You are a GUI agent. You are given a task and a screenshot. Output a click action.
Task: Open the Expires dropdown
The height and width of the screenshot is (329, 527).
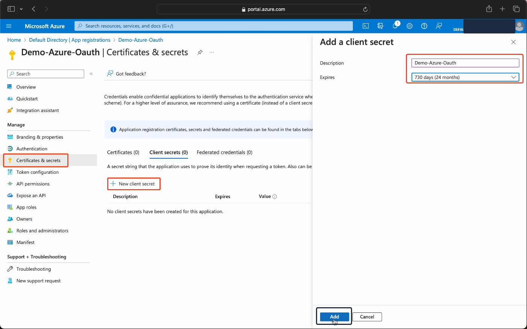(x=465, y=77)
